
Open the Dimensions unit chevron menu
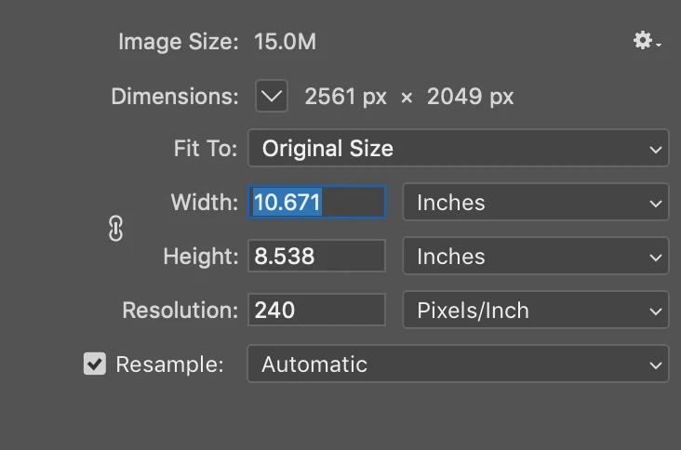(272, 96)
